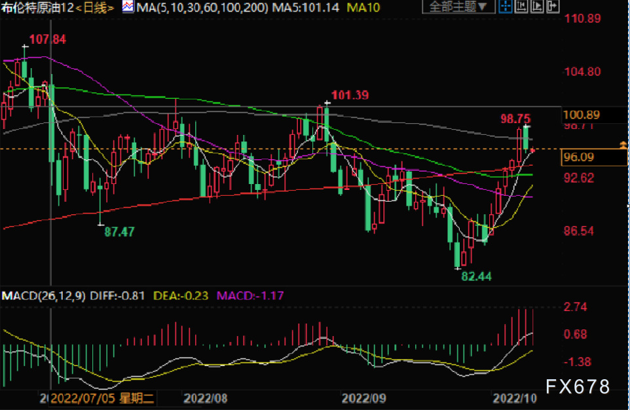
Task: Click the MACD(26,12,9) indicator label
Action: pos(43,296)
